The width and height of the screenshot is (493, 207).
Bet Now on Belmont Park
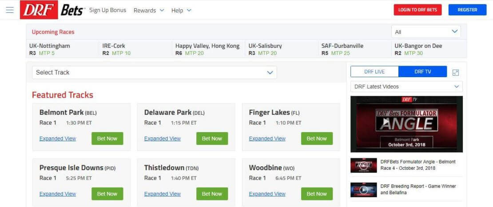coord(107,139)
